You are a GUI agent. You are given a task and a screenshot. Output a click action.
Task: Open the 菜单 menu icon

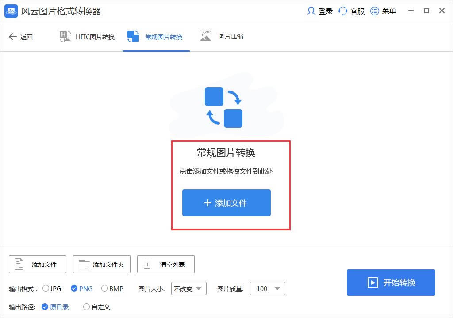(374, 11)
